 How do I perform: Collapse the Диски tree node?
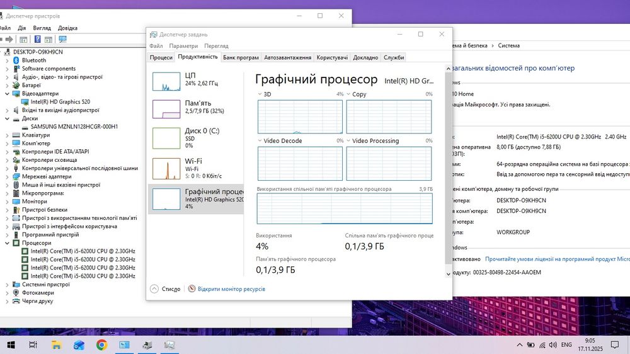pos(7,118)
